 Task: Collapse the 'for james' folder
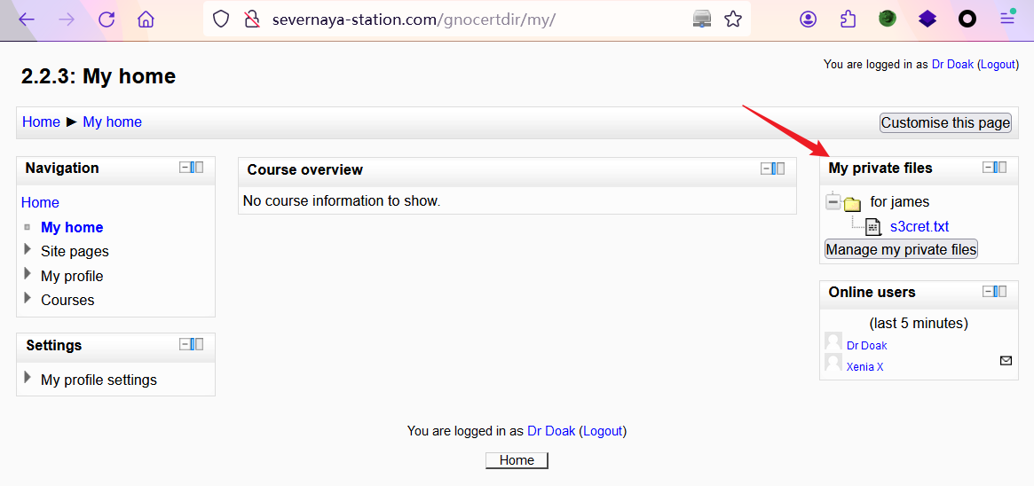point(833,202)
